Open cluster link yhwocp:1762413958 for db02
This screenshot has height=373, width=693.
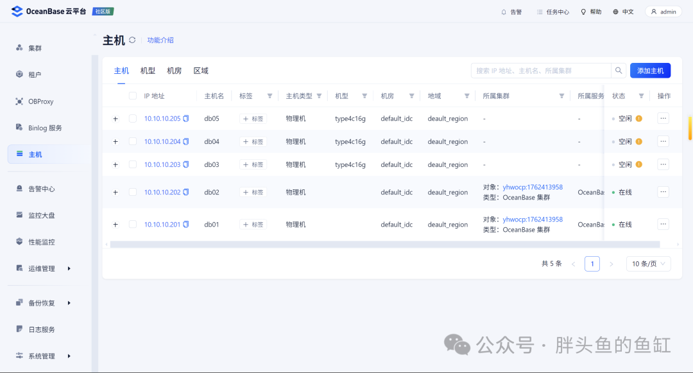coord(533,187)
